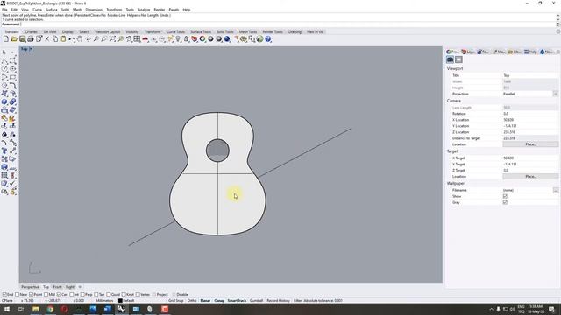This screenshot has width=561, height=315.
Task: Click the camera View properties icon in panel
Action: click(x=450, y=59)
